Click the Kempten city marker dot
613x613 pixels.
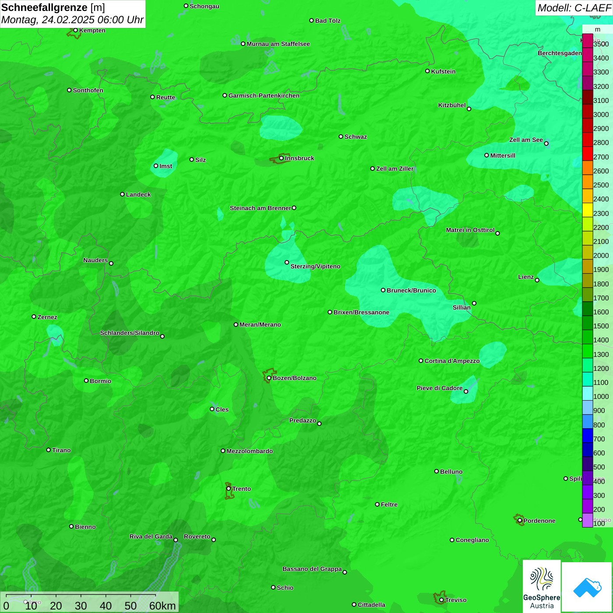pyautogui.click(x=75, y=30)
